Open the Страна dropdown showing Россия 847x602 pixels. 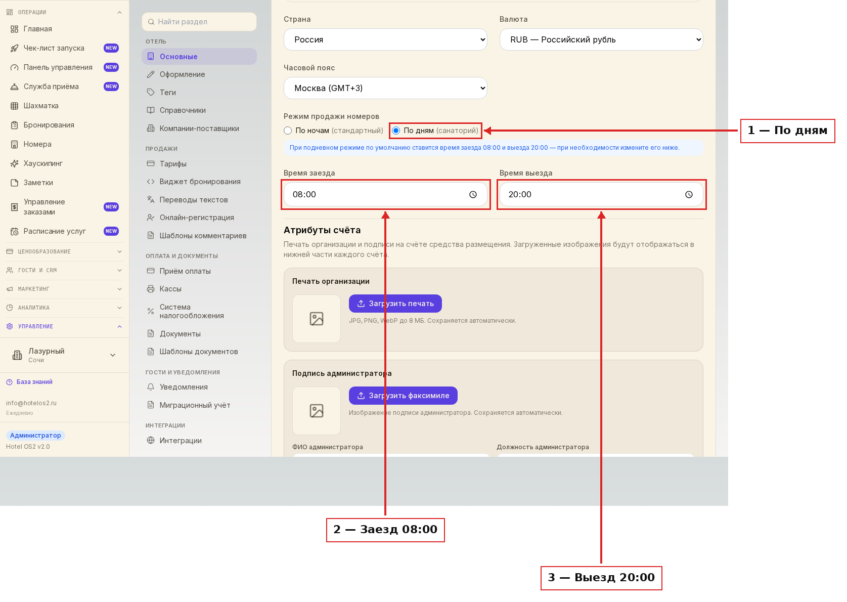(385, 39)
